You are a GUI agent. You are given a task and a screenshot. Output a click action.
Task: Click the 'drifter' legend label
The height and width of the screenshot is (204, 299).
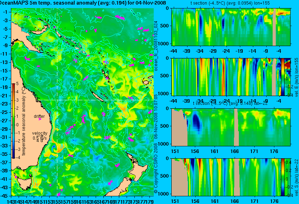click(x=39, y=116)
